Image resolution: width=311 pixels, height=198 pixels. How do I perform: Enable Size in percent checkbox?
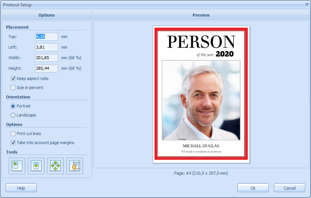(x=13, y=87)
